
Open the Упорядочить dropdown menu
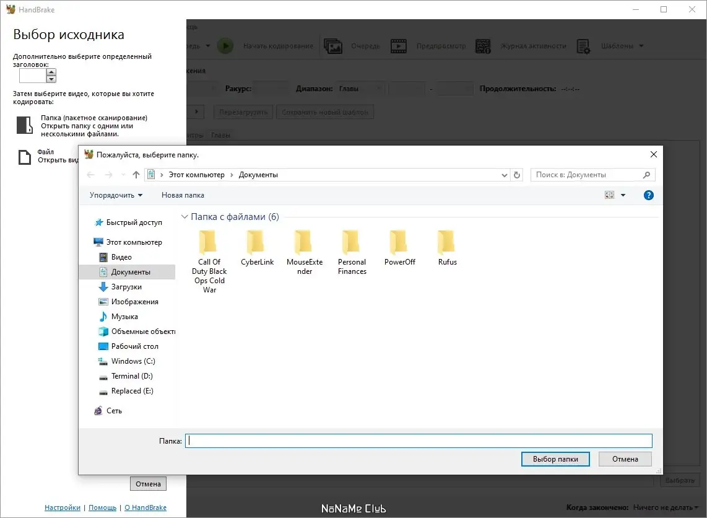tap(116, 195)
